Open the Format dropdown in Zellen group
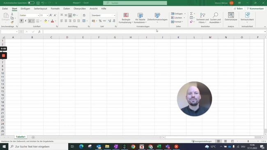The width and height of the screenshot is (267, 150). 177,22
